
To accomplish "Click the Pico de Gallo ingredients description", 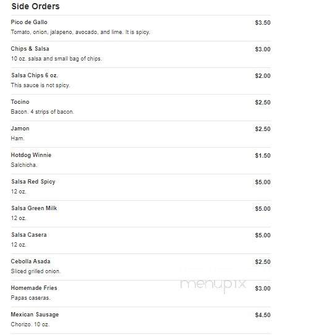I will (x=80, y=32).
